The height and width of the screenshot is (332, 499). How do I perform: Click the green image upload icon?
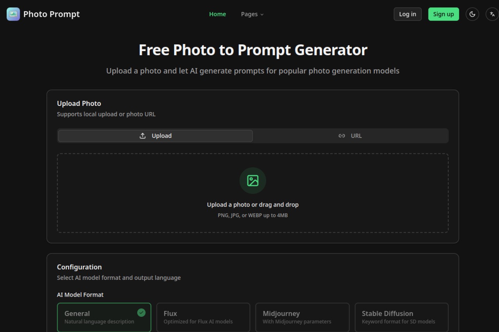tap(253, 181)
